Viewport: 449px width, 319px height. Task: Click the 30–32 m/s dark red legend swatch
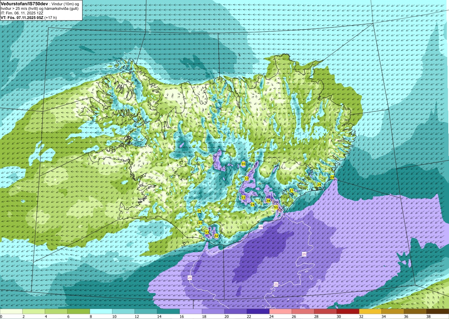(x=348, y=311)
